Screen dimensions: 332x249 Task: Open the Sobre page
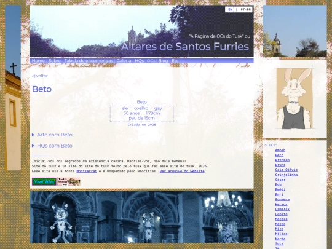55,61
